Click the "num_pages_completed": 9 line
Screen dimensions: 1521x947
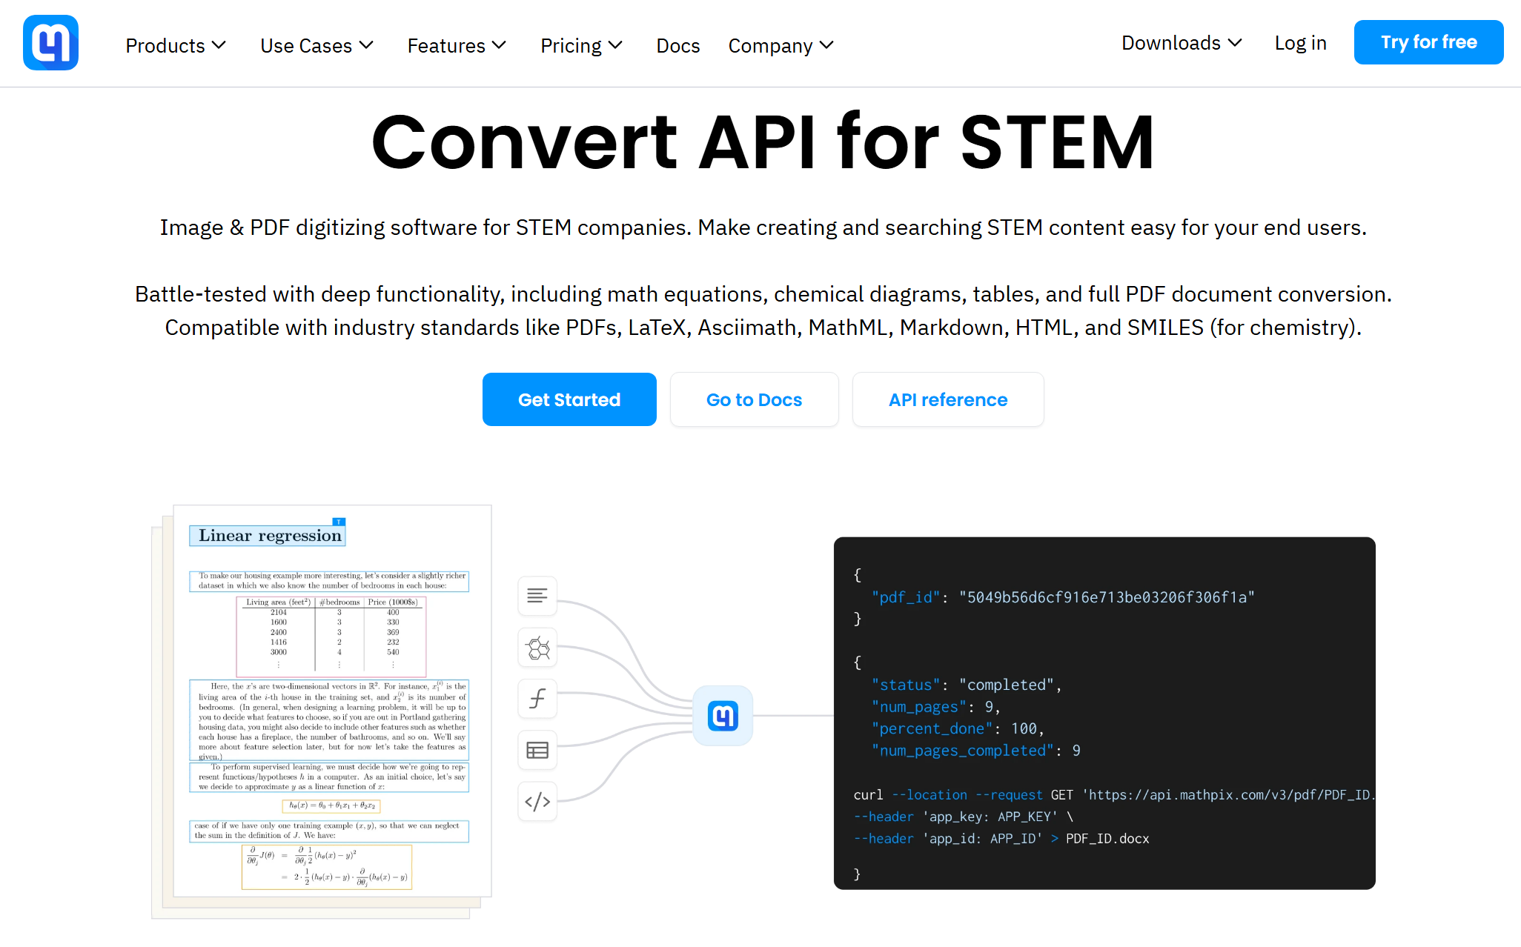click(x=976, y=751)
